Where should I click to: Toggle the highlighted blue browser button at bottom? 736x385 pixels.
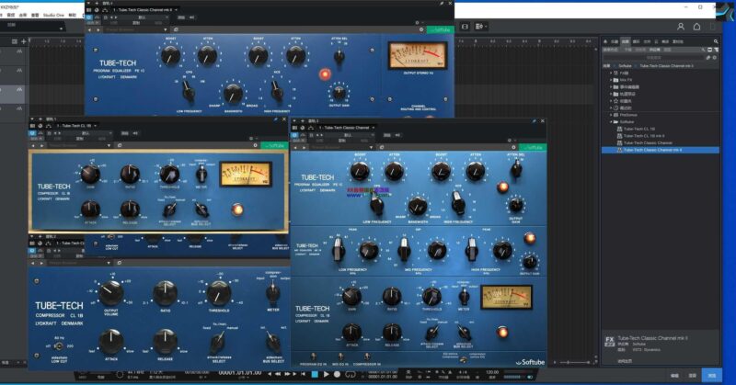711,376
